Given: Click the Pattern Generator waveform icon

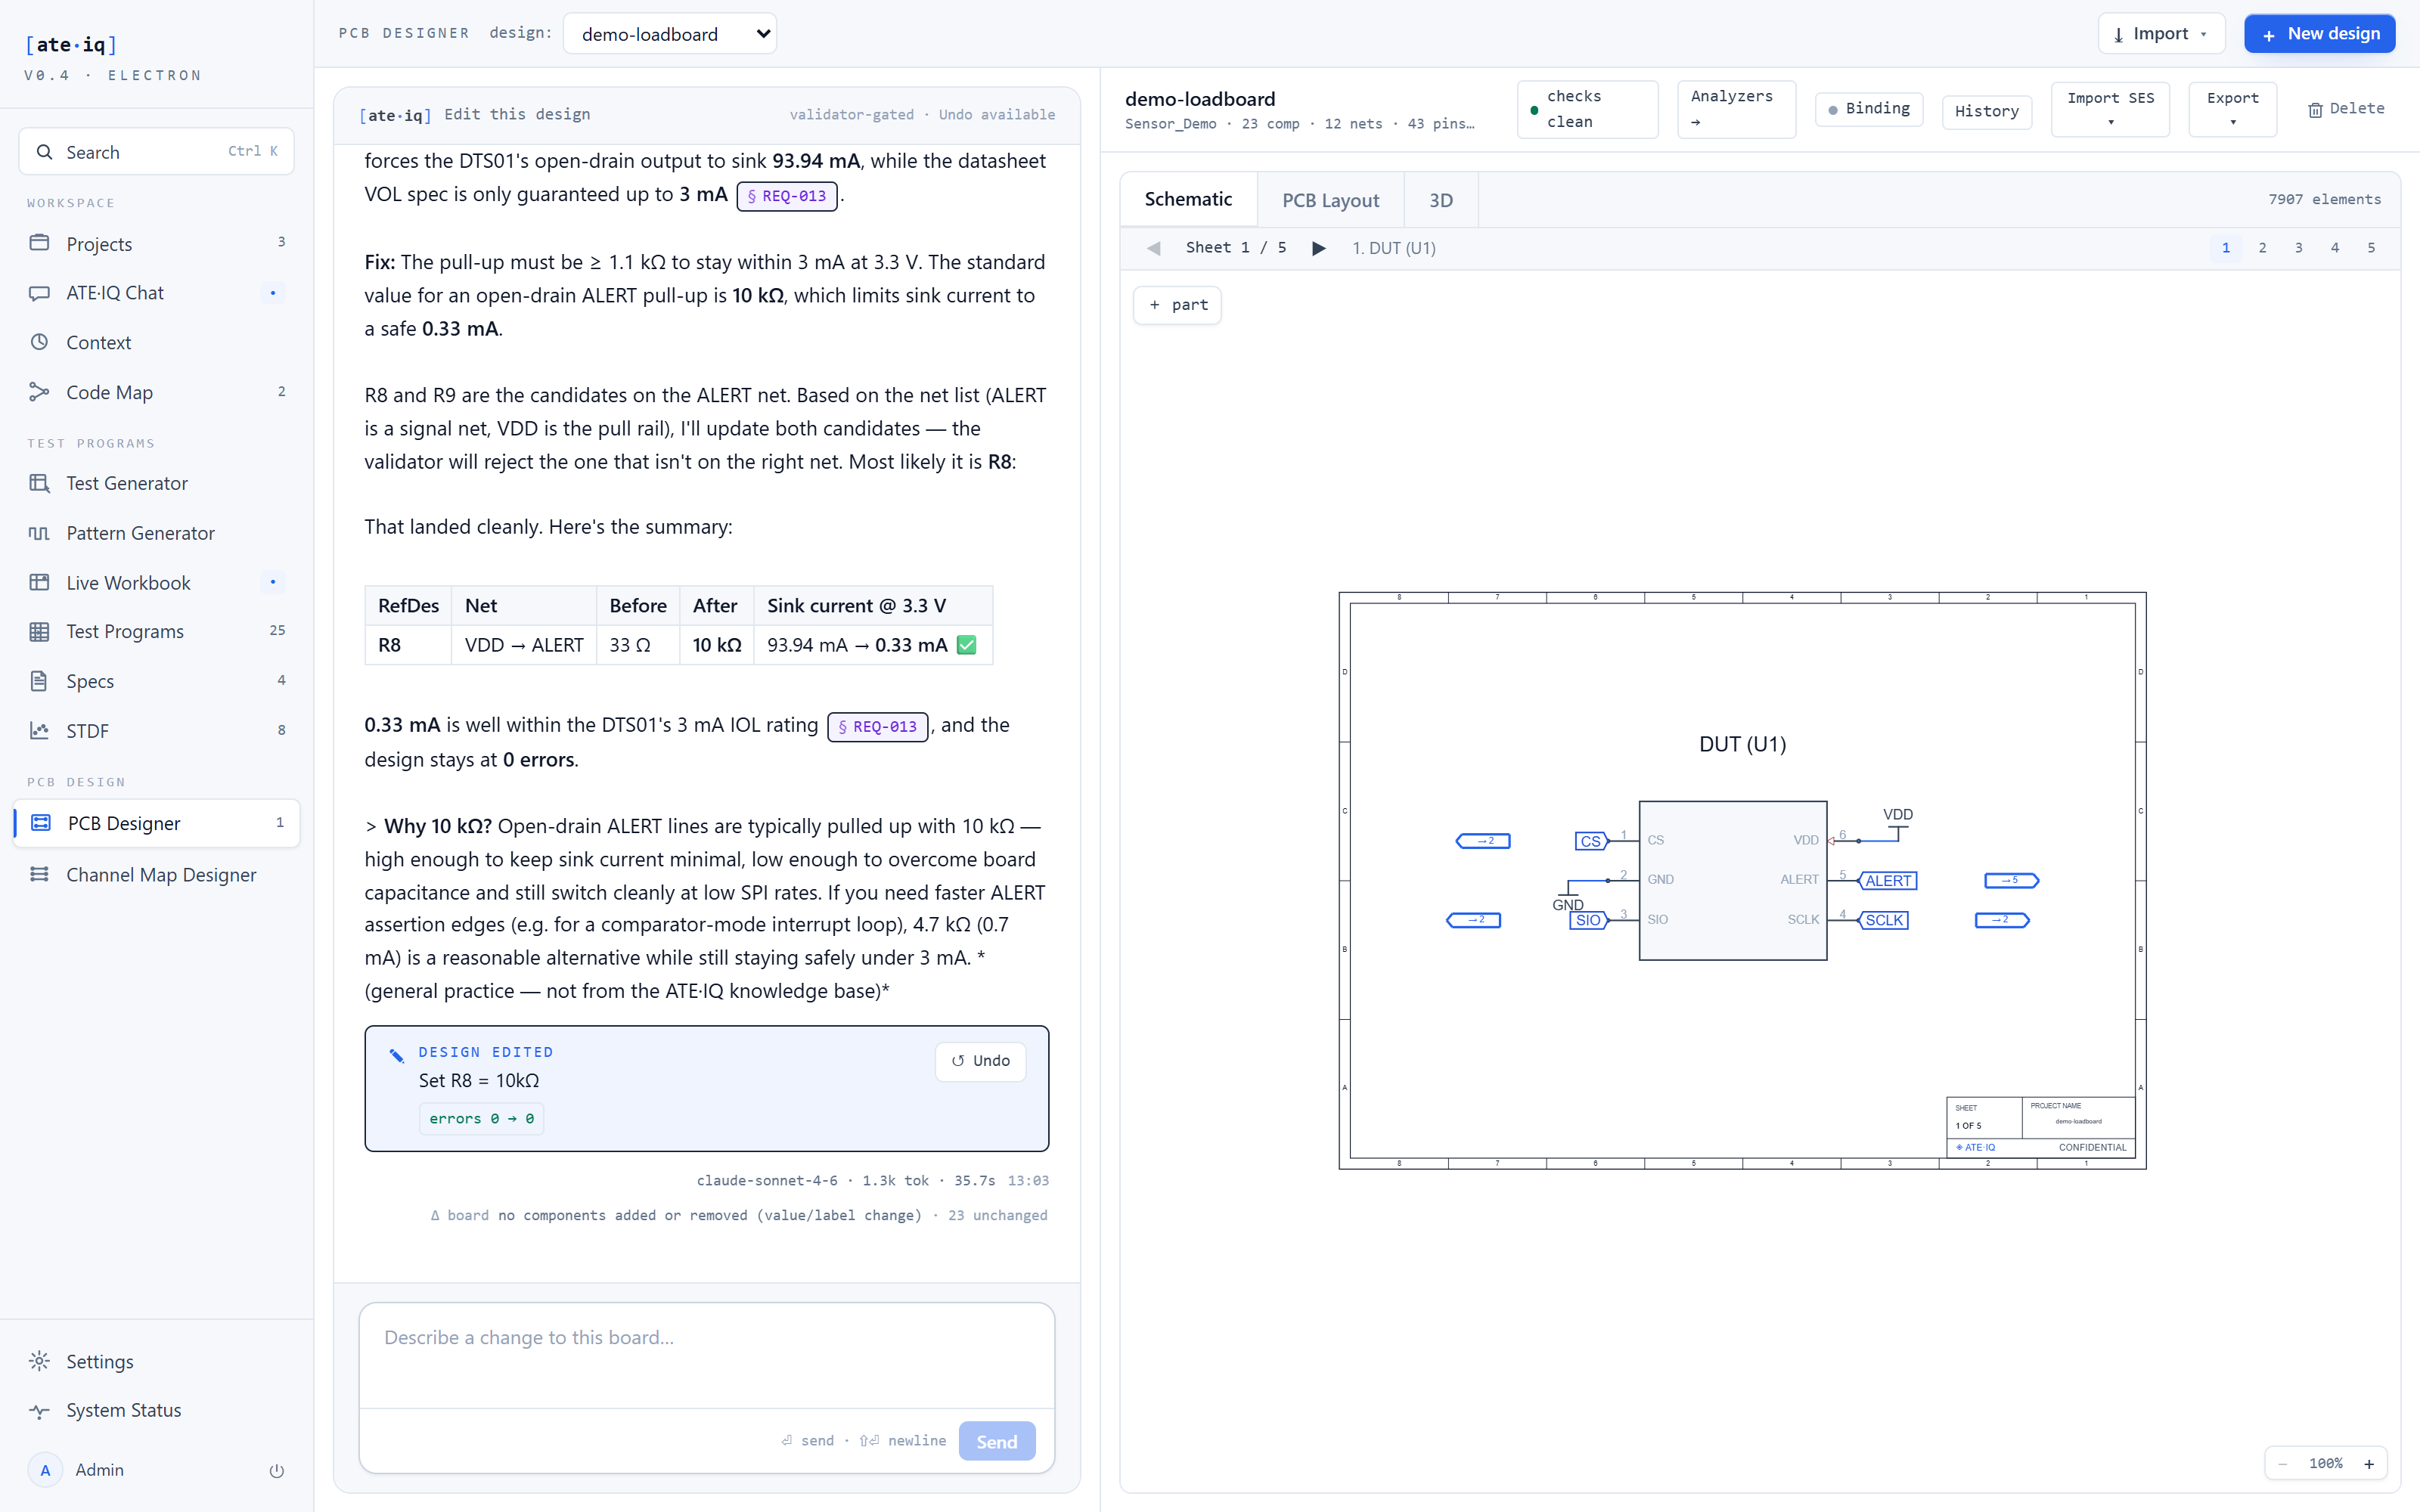Looking at the screenshot, I should point(39,533).
